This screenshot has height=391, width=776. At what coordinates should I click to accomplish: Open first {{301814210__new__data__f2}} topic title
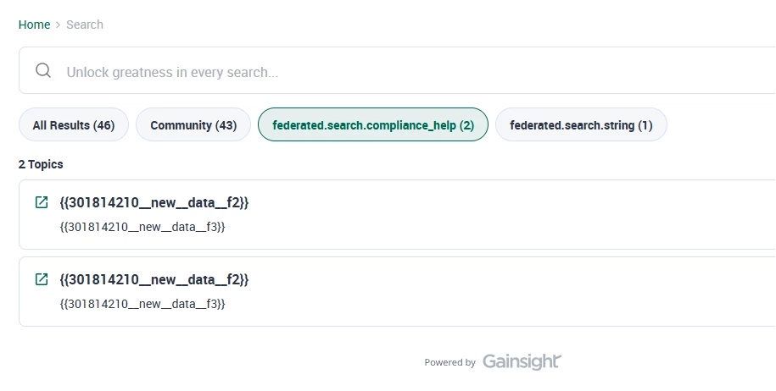click(x=154, y=202)
